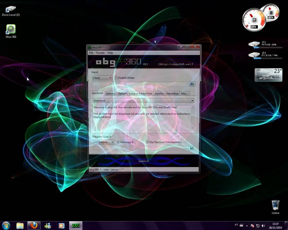Click the abgx360 command line status bar
Image resolution: width=288 pixels, height=230 pixels.
click(144, 170)
